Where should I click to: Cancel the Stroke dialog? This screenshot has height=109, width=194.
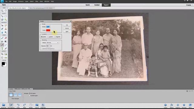coord(67,28)
